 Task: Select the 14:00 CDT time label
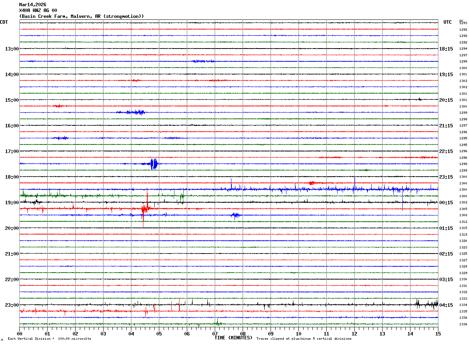(12, 75)
